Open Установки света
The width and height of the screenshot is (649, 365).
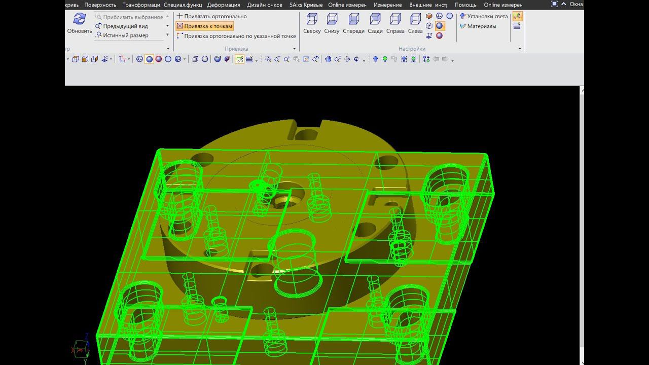[484, 16]
